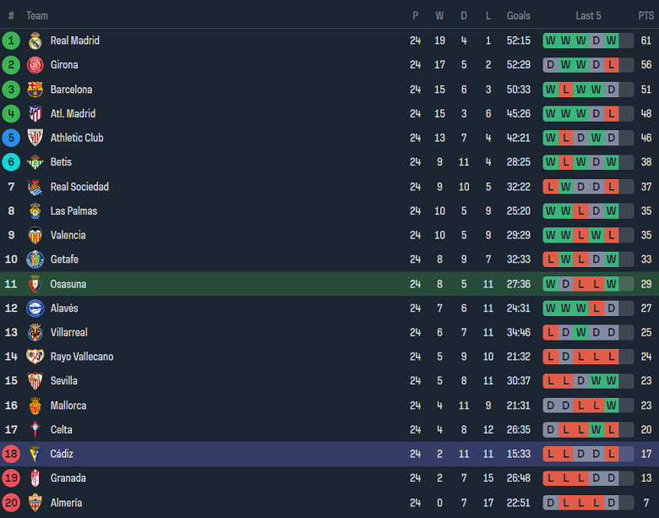Screen dimensions: 659x518
Task: Sort standings by Goals column header
Action: (x=519, y=15)
